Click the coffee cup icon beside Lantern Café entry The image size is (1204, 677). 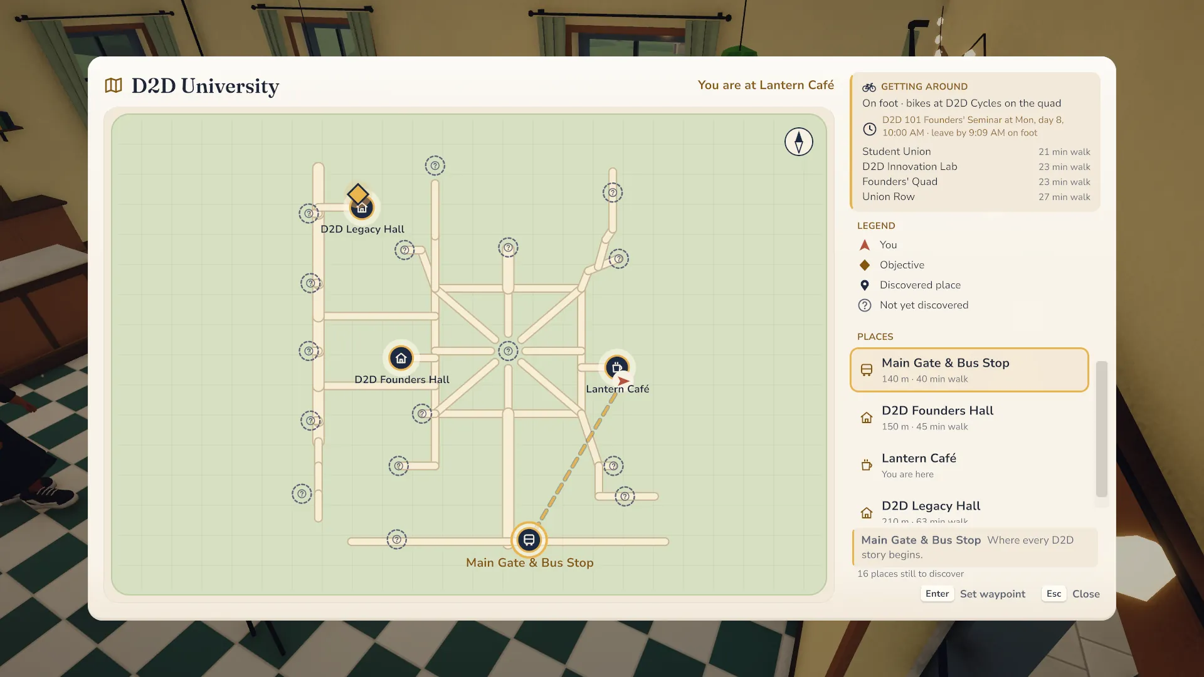pos(867,465)
